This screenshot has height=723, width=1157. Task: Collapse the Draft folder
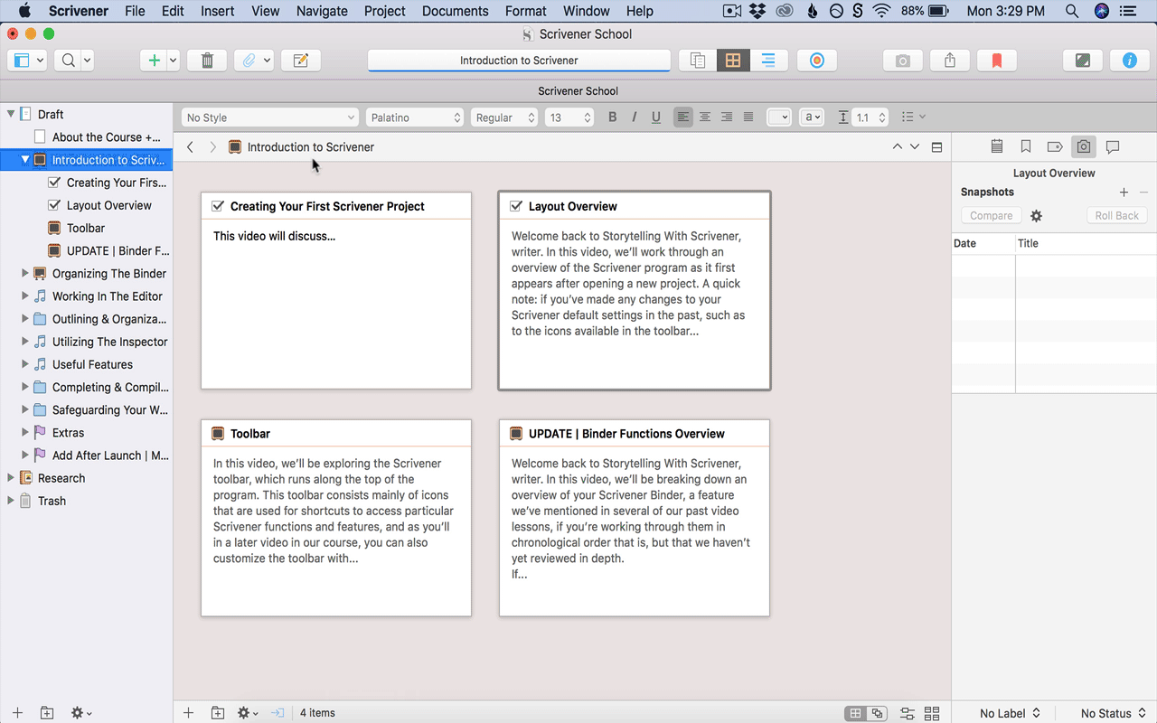(x=11, y=114)
